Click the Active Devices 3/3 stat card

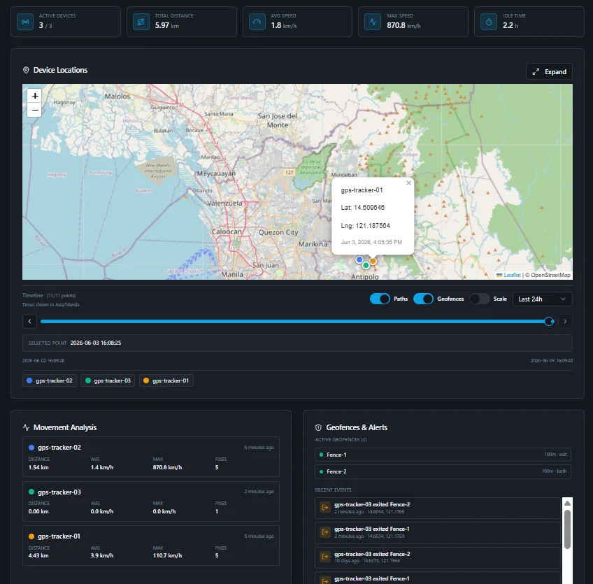[x=66, y=22]
